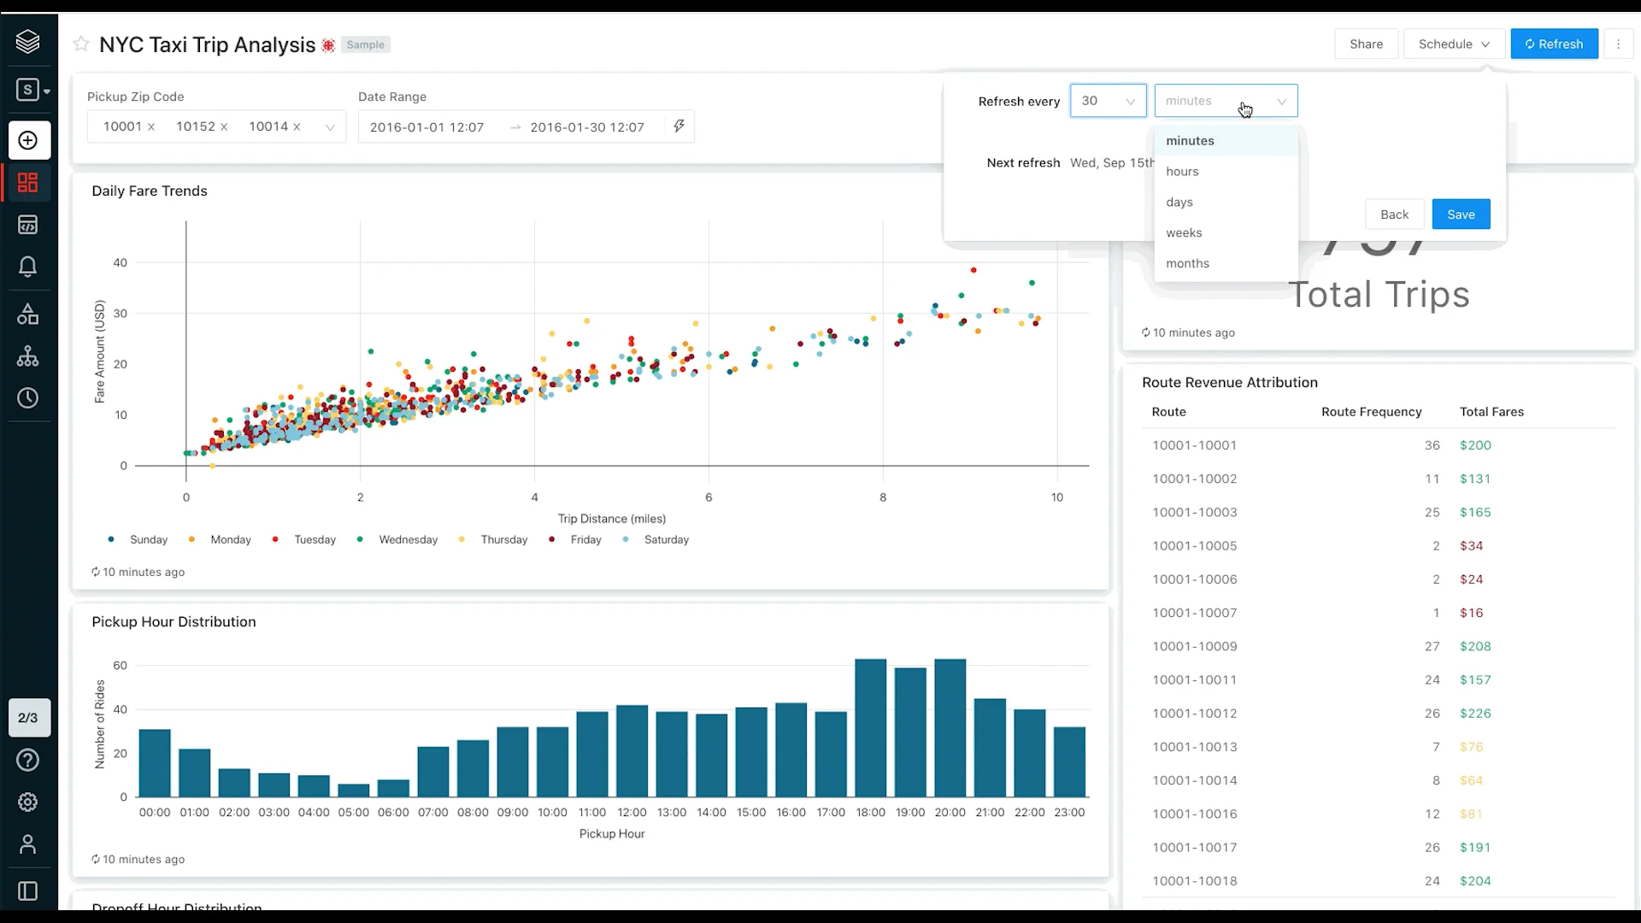Open the app logo home icon
This screenshot has height=923, width=1641.
[x=28, y=41]
